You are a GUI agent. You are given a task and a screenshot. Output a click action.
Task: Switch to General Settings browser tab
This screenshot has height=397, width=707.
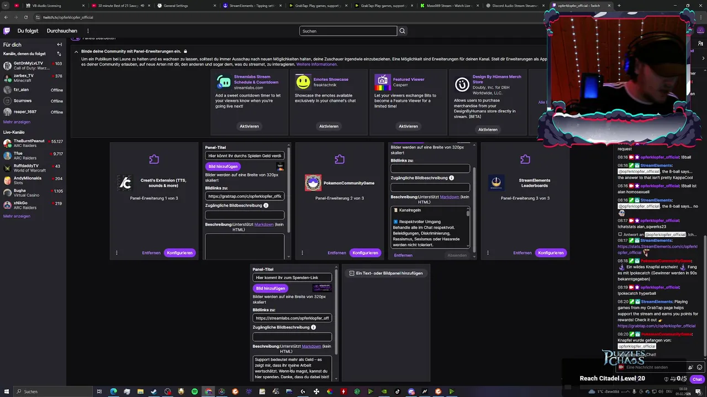coord(186,6)
